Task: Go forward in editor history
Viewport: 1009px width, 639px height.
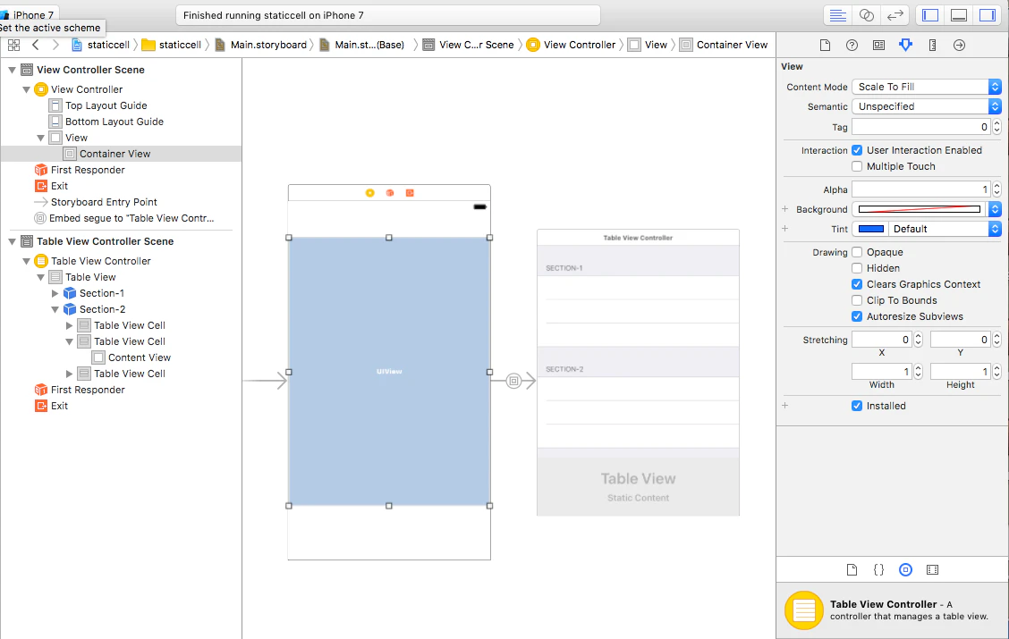Action: pos(56,45)
